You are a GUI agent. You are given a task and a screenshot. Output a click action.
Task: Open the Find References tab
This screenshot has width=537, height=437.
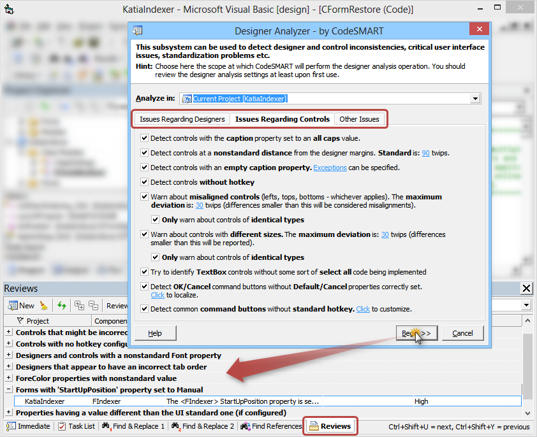pos(271,426)
